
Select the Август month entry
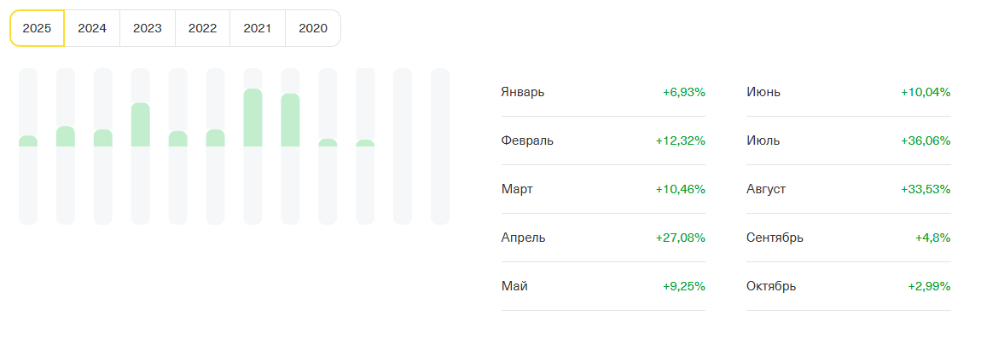(766, 189)
